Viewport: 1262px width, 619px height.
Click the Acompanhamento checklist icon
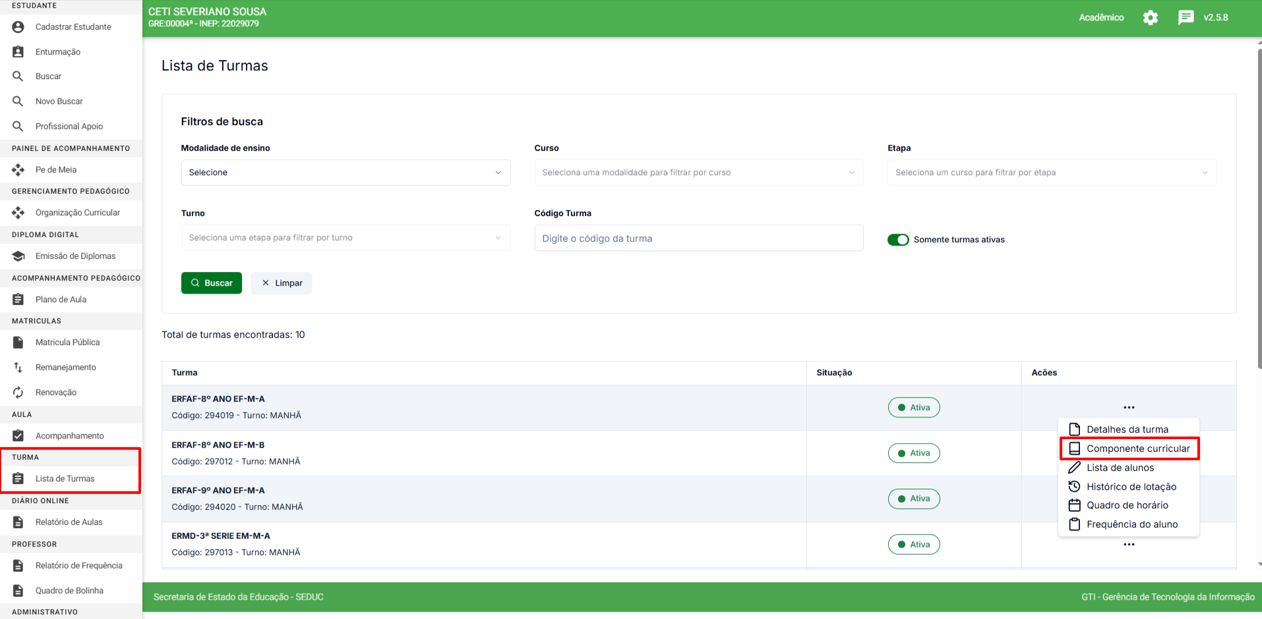[18, 436]
